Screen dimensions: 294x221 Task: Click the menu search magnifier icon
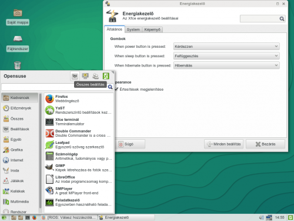[110, 87]
